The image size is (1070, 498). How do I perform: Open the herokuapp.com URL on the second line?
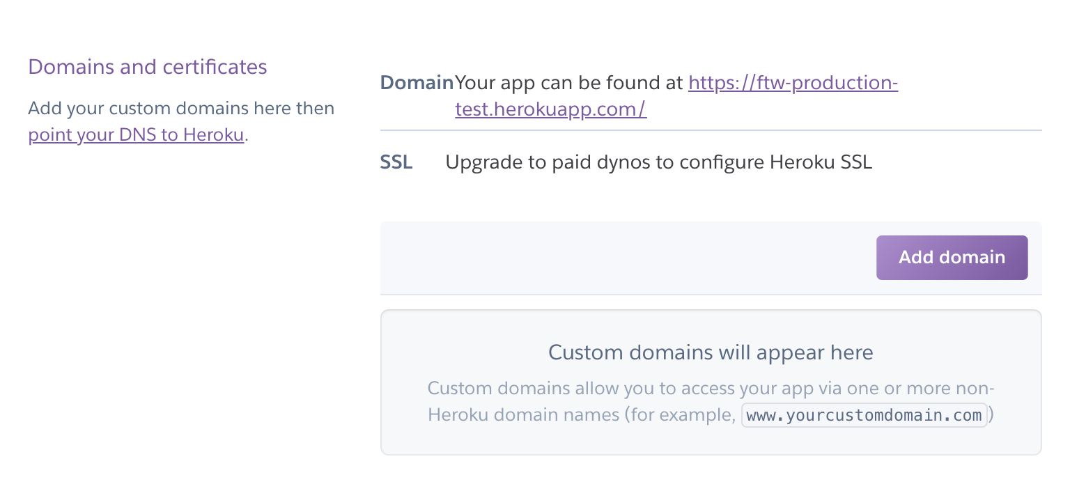[550, 109]
